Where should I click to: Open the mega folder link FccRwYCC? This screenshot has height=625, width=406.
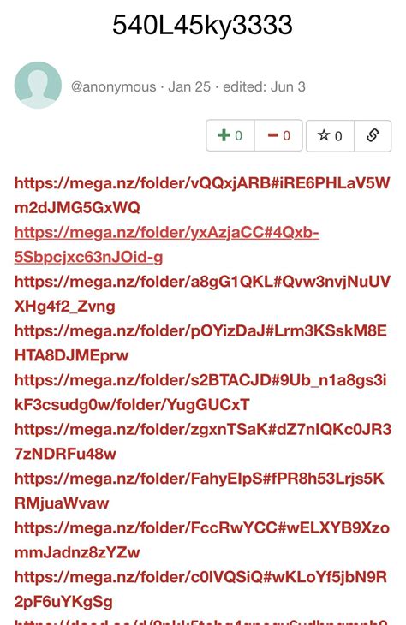pos(202,539)
